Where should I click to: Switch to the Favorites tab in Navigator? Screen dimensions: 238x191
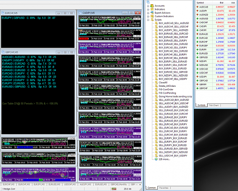(164, 188)
